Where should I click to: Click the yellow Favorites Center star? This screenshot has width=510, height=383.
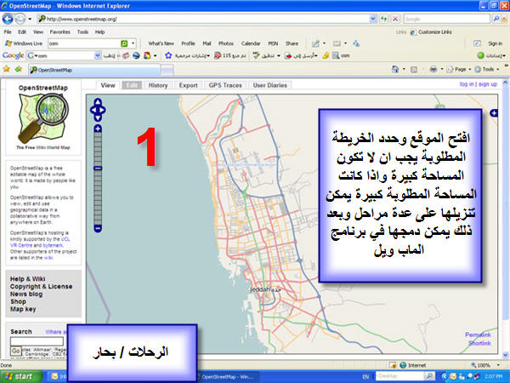7,69
